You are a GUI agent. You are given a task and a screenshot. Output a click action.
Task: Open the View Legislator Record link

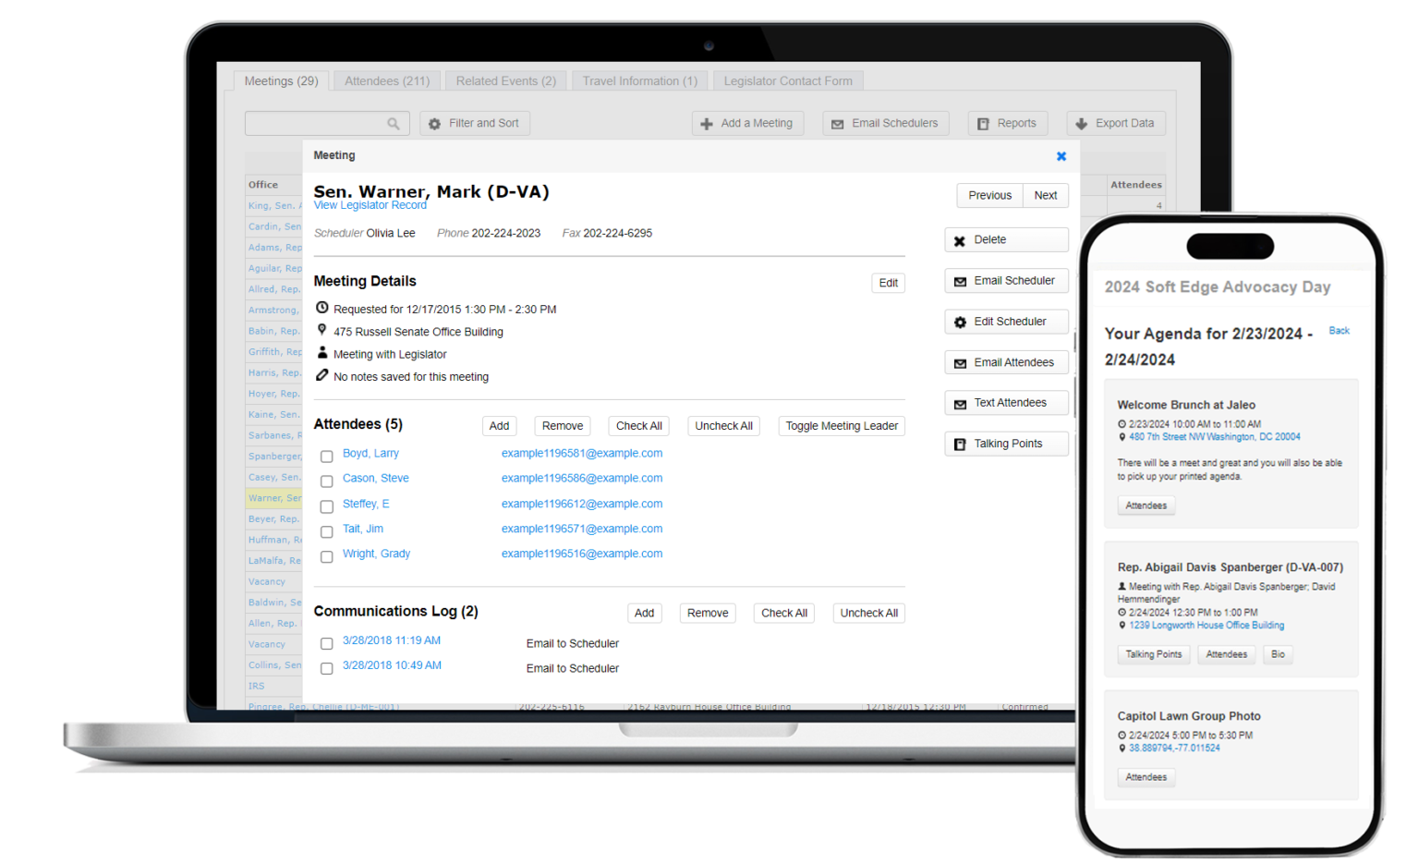click(x=370, y=205)
